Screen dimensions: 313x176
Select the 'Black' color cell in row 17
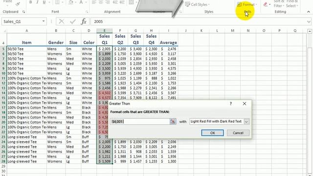[89, 108]
